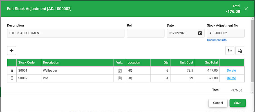Cancel editing the stock adjustment
Viewport: 255px width, 112px height.
[x=218, y=103]
